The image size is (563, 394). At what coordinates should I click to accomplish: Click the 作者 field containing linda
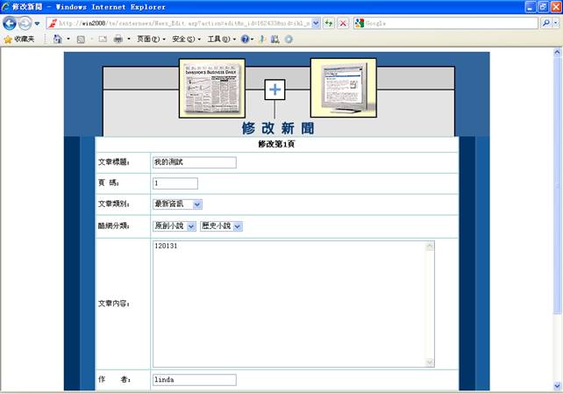coord(194,380)
